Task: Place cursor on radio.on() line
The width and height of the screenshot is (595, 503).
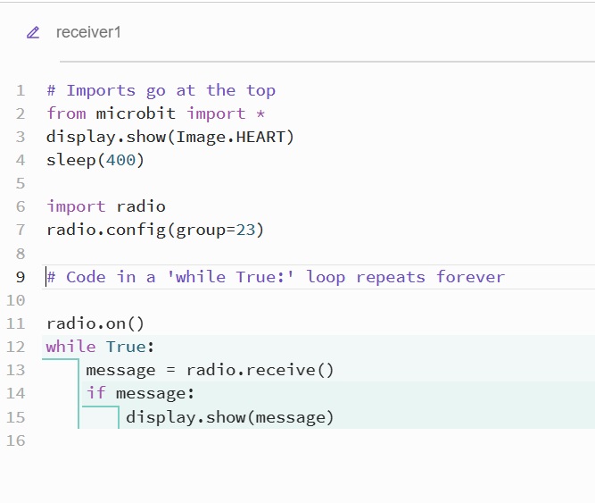Action: pos(95,323)
